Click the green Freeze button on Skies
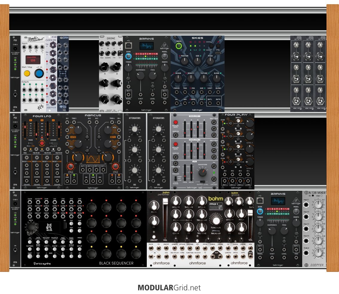The height and width of the screenshot is (294, 339). (178, 46)
